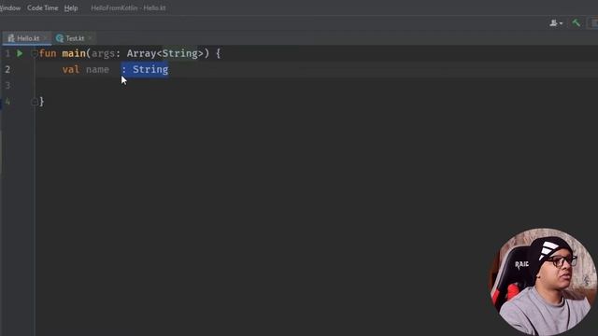Click the 'fun' keyword on line 1
The width and height of the screenshot is (598, 336).
point(48,53)
